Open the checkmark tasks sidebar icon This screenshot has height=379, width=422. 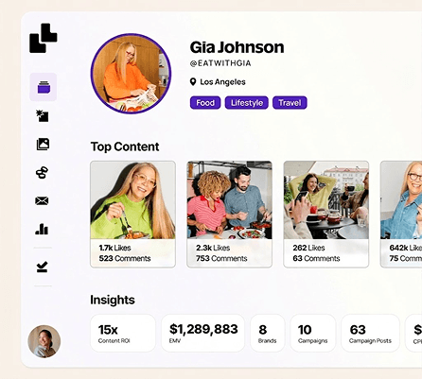(42, 267)
